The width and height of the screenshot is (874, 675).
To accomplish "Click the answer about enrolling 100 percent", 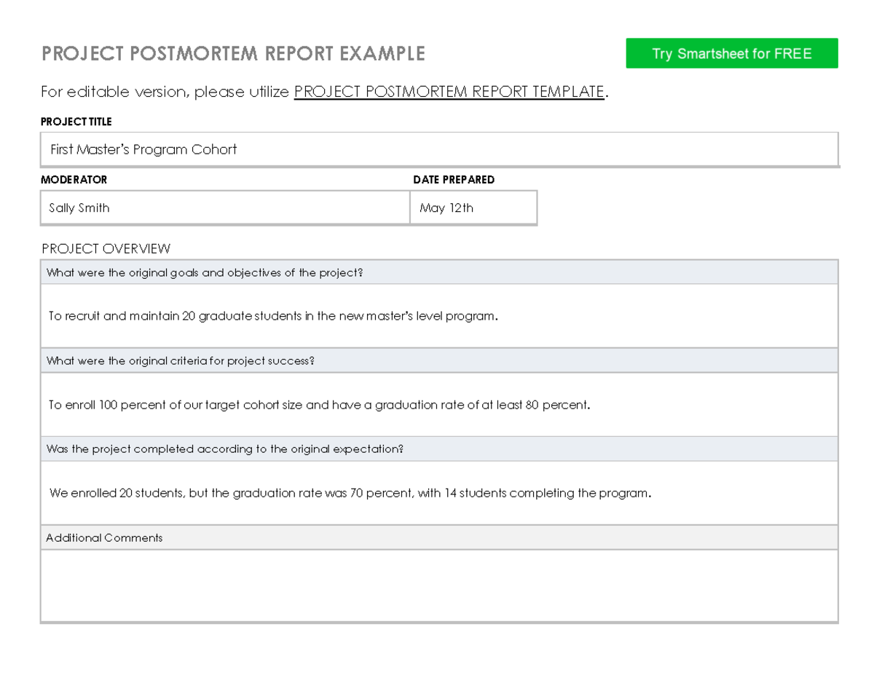I will [x=318, y=405].
